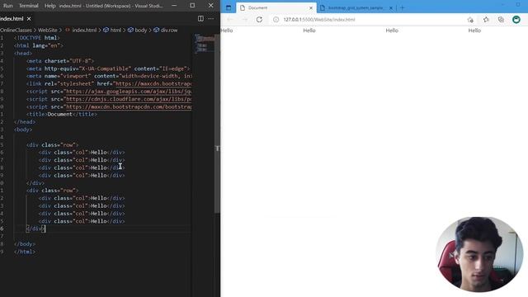Click the WebSite breadcrumb folder
This screenshot has height=297, width=528.
(48, 30)
